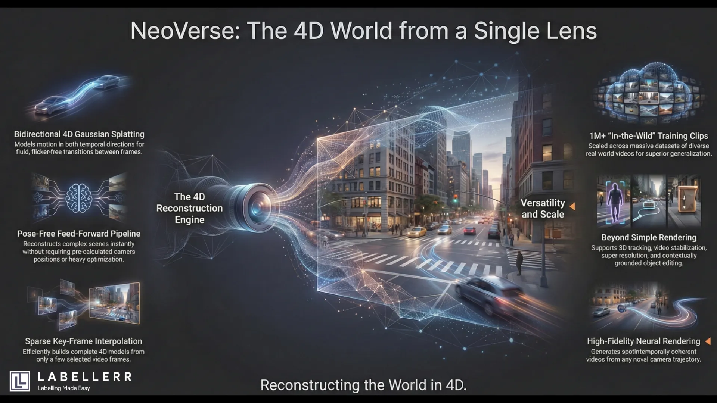Click the yellow taxi in the street scene
This screenshot has height=403, width=717.
point(417,232)
